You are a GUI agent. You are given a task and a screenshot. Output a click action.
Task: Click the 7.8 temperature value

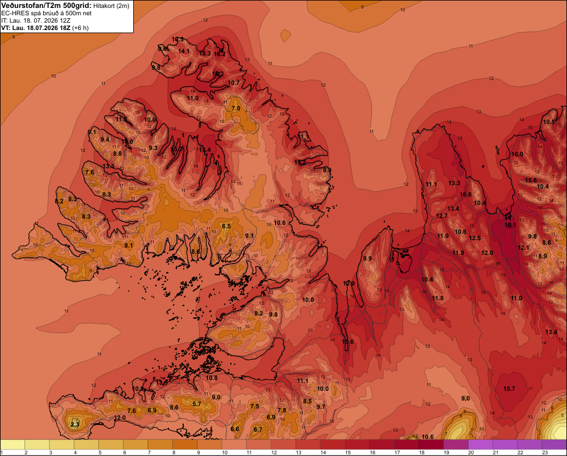(282, 410)
